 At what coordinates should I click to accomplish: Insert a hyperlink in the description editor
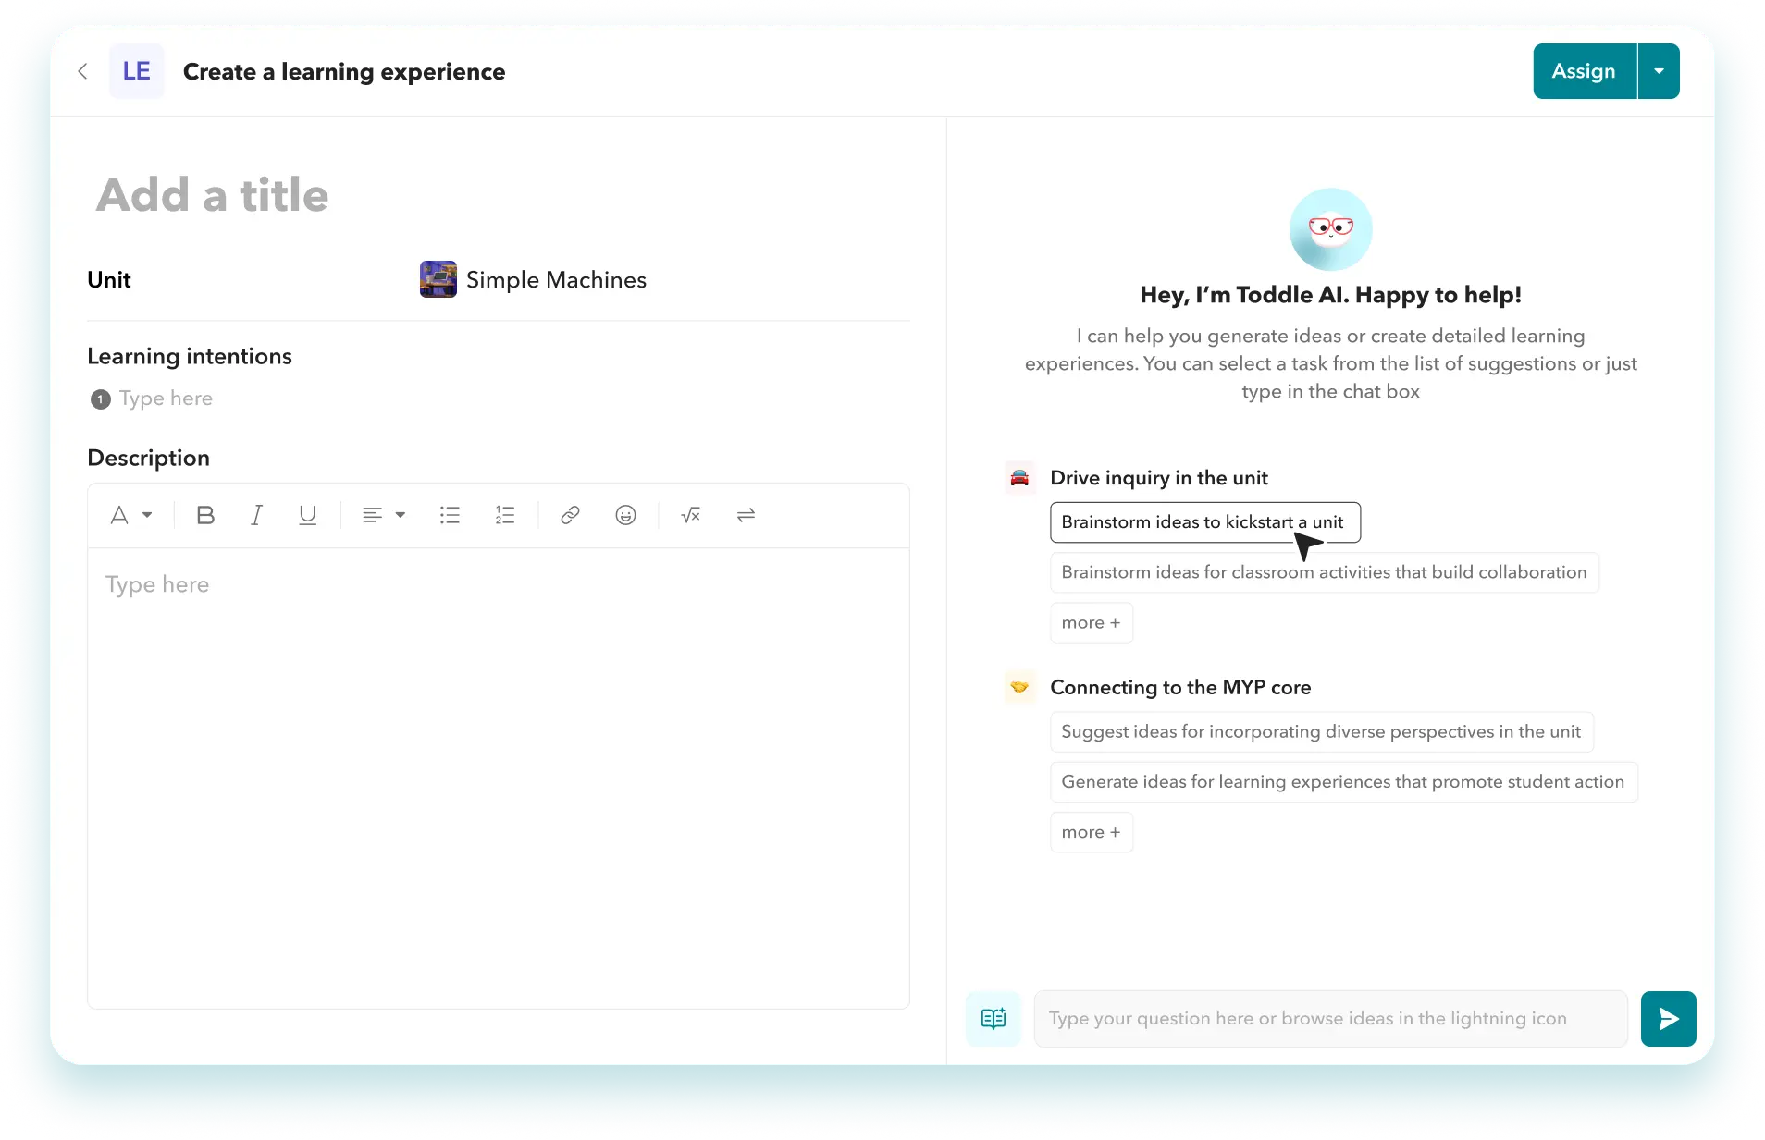570,515
